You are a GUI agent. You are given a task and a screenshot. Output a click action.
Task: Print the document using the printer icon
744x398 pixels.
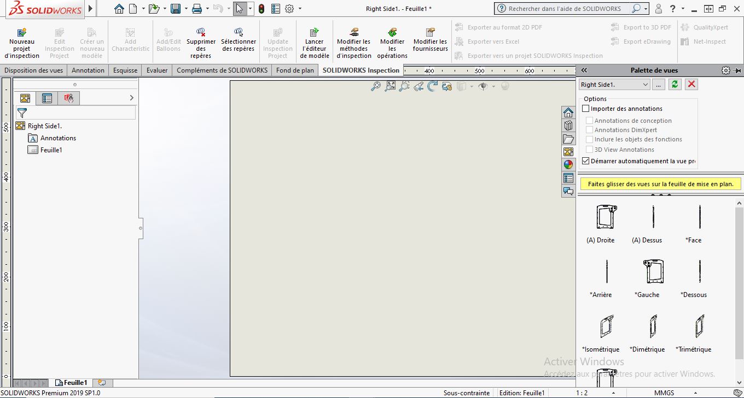point(197,9)
